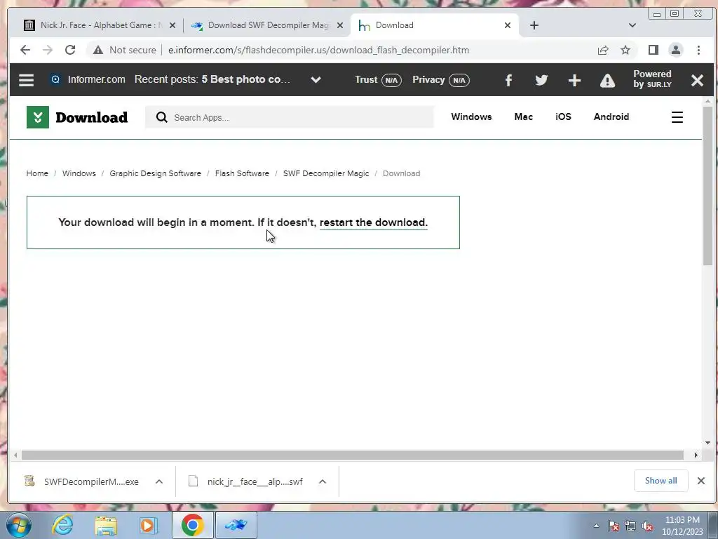Click the Informer.com logo link

(x=88, y=79)
